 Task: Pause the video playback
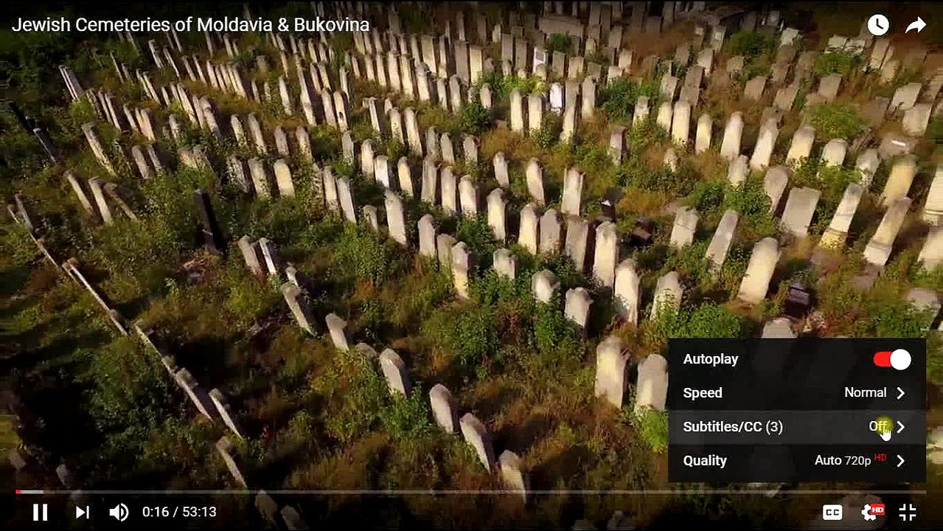coord(41,512)
